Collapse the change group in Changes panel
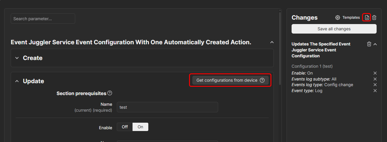Image resolution: width=387 pixels, height=142 pixels. (x=375, y=44)
